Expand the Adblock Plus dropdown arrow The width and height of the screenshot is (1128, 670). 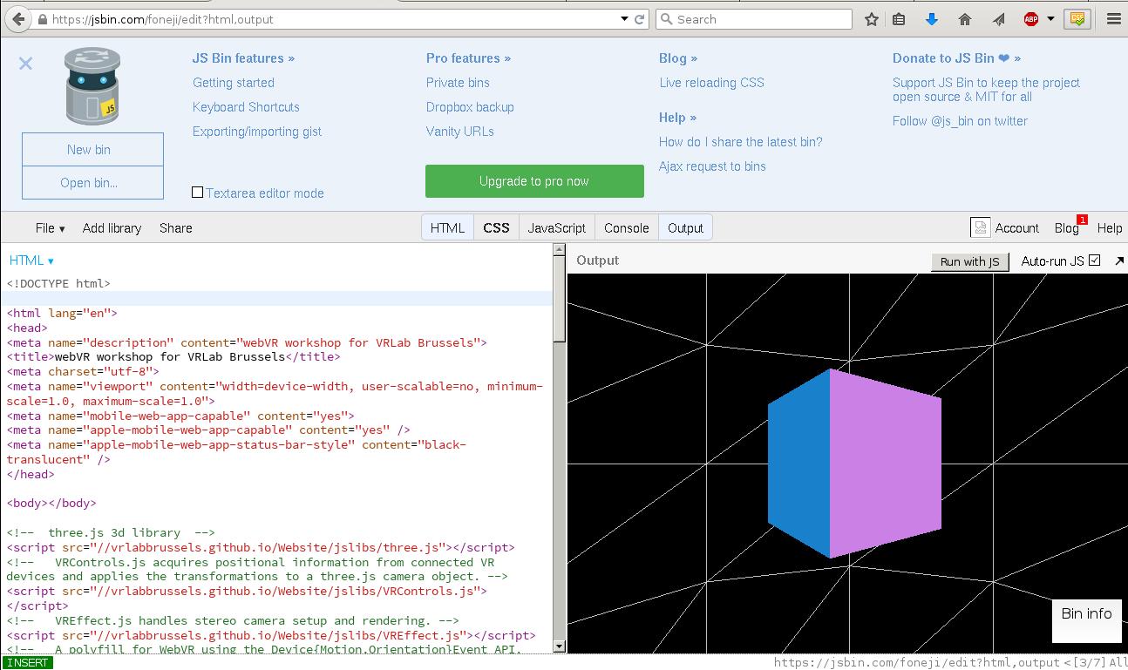point(1050,19)
